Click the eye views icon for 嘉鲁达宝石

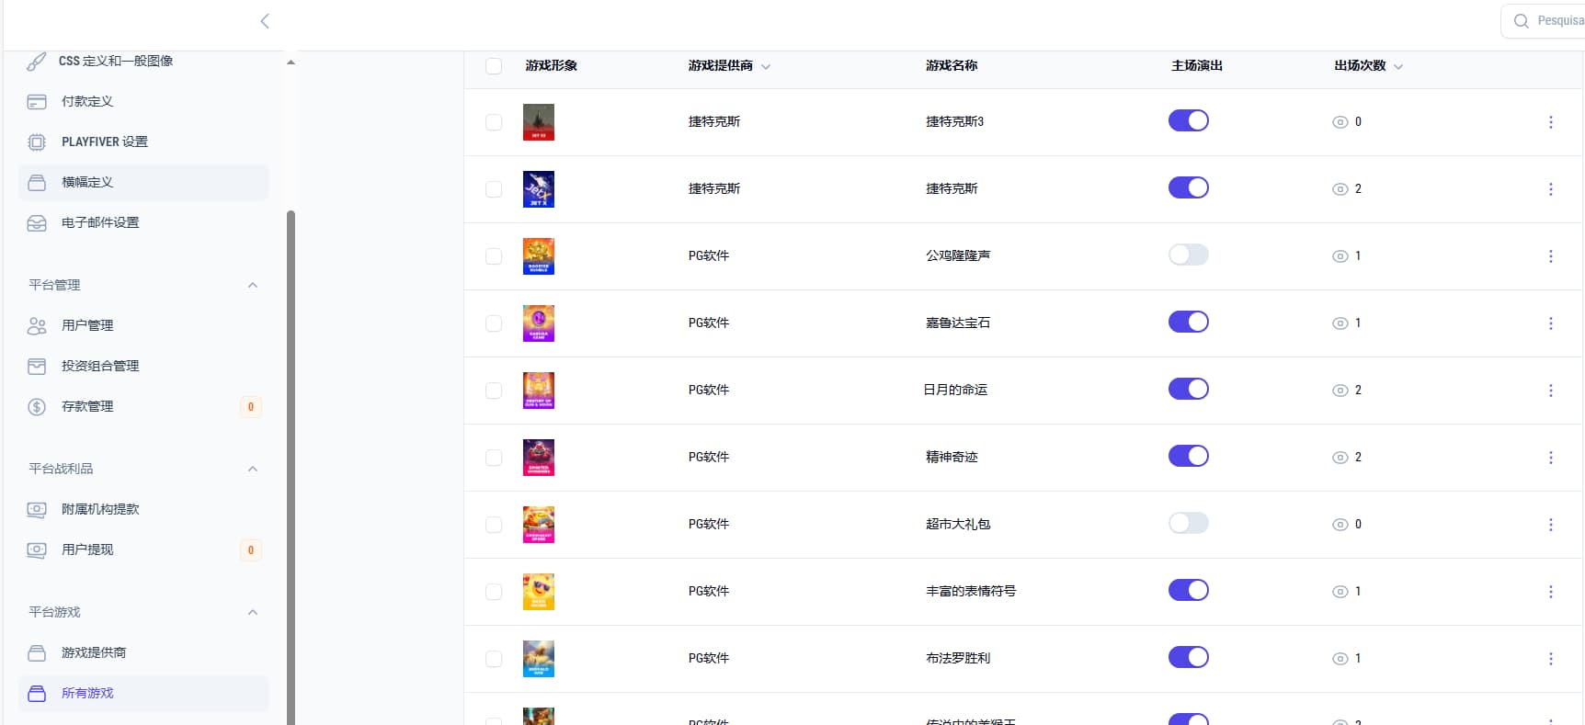[x=1340, y=323]
